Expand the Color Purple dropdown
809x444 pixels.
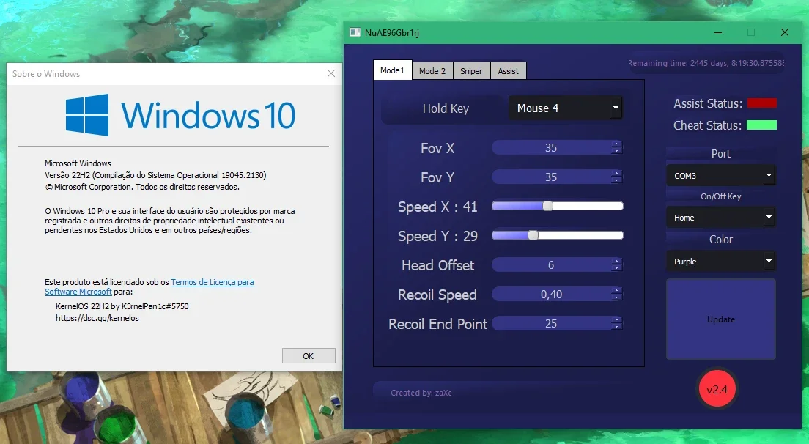tap(721, 262)
